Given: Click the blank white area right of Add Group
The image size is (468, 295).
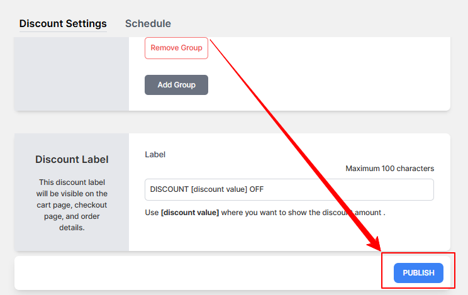Looking at the screenshot, I should click(328, 85).
